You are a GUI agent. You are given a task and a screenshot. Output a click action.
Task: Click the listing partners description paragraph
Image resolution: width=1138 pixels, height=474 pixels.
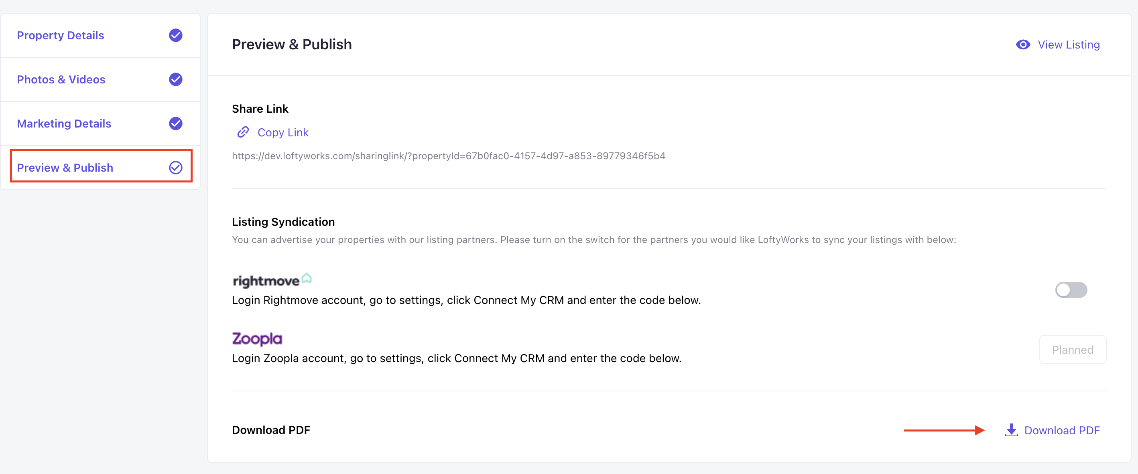(594, 240)
